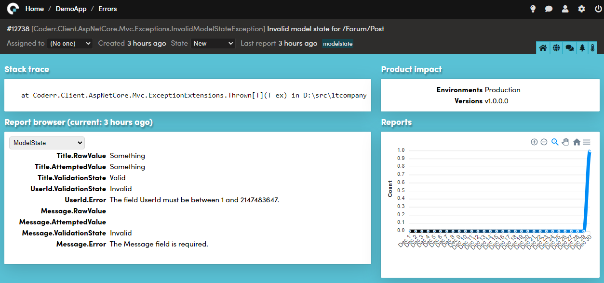Open the user profile icon

[x=565, y=9]
